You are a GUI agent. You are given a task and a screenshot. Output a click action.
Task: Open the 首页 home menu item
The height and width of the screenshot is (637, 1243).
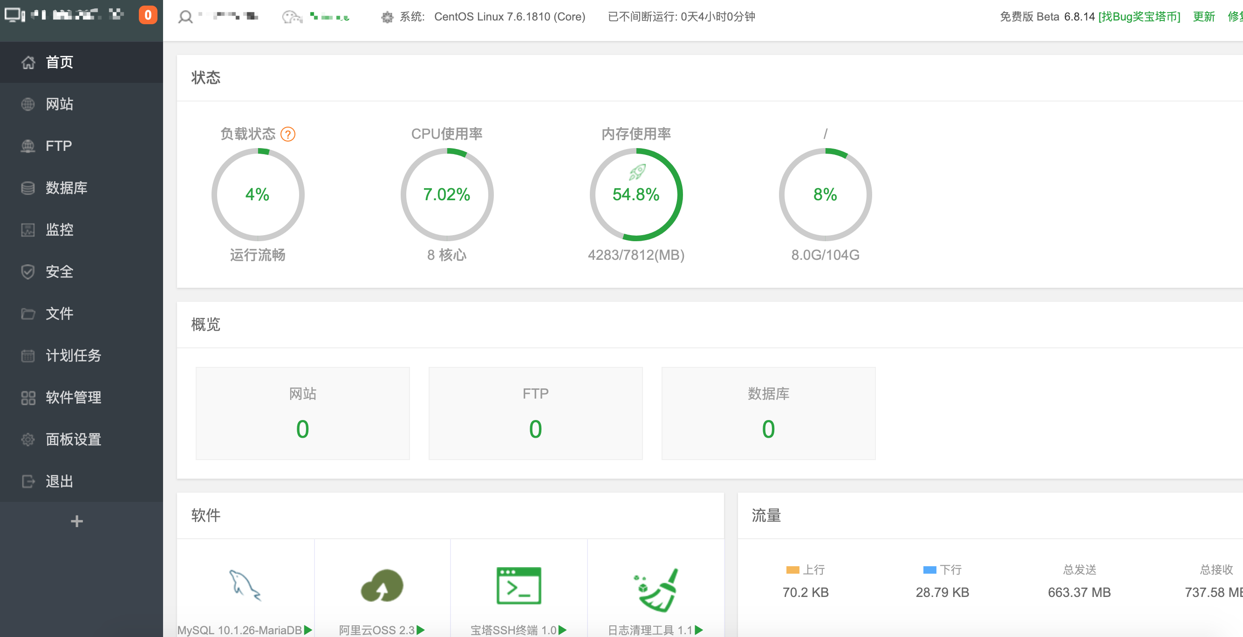(x=81, y=62)
